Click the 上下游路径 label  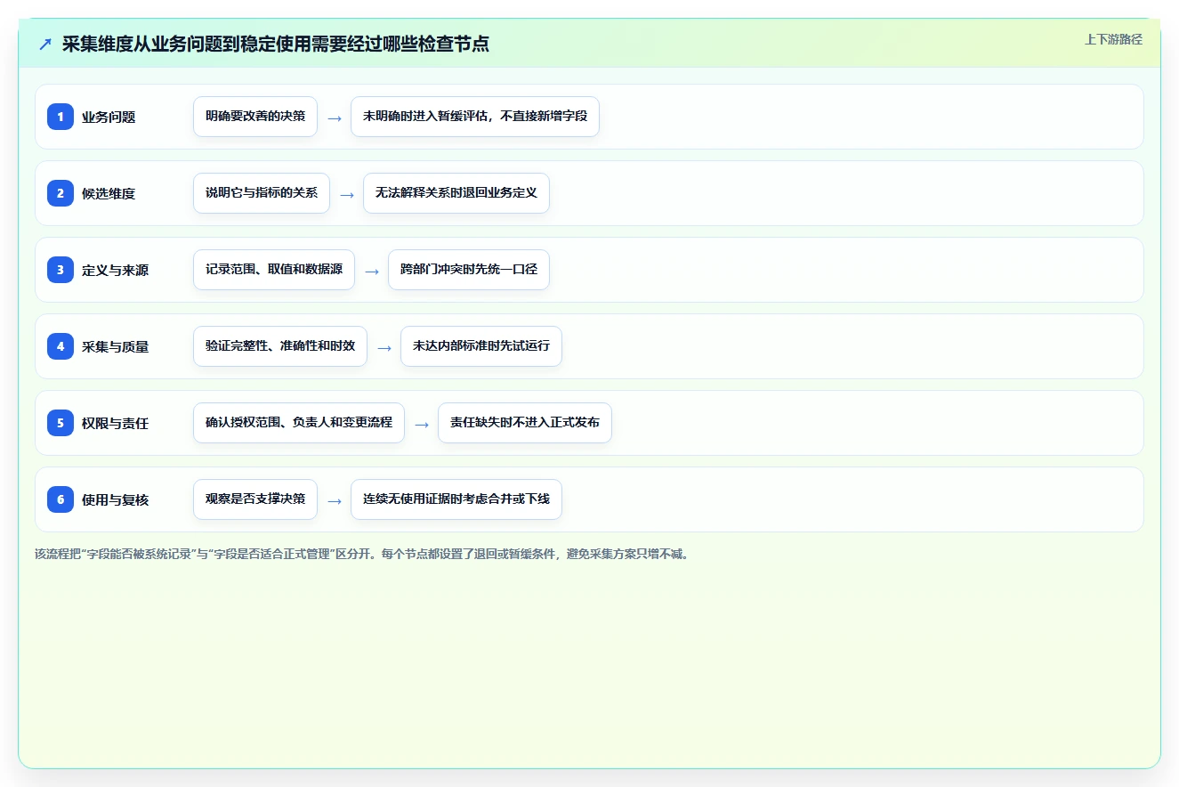(x=1113, y=39)
